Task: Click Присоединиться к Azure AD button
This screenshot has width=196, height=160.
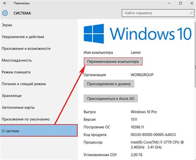Action: [x=111, y=99]
